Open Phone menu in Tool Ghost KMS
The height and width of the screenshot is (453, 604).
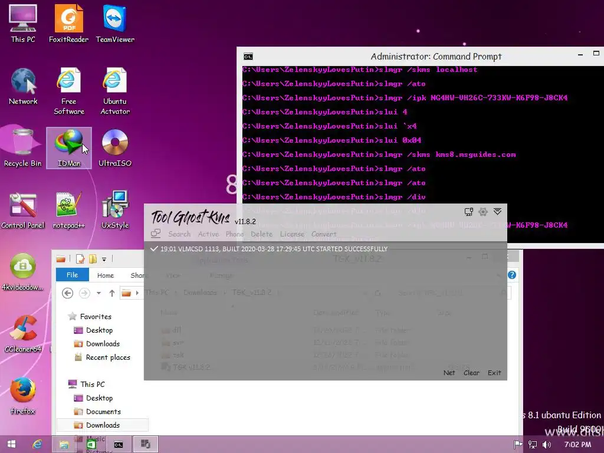click(x=235, y=234)
